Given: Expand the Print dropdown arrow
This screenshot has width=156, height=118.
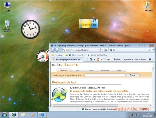Looking at the screenshot, I should pos(112,59).
